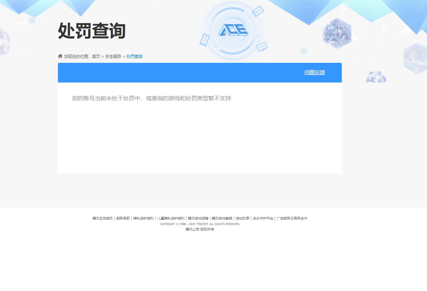Open the 腾讯游戏招聘 footer link
The width and height of the screenshot is (427, 291).
click(198, 218)
